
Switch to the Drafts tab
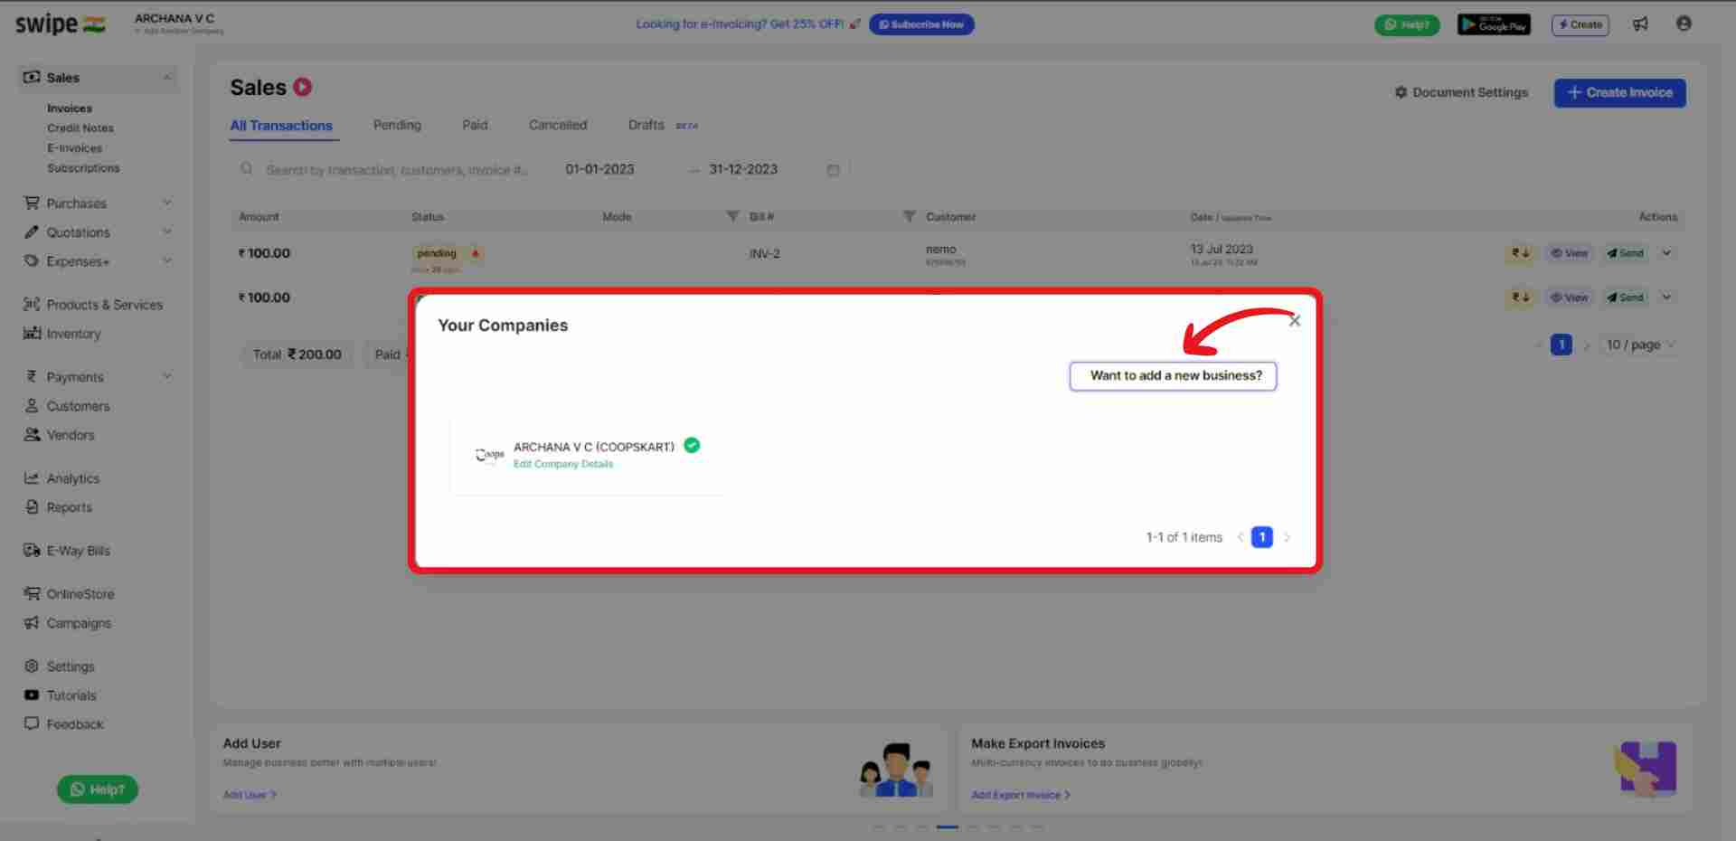646,125
